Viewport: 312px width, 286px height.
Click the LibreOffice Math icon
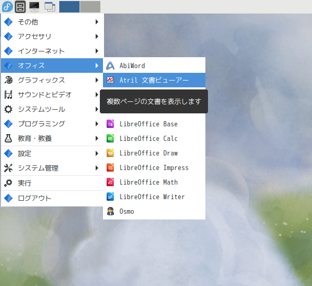(x=110, y=182)
